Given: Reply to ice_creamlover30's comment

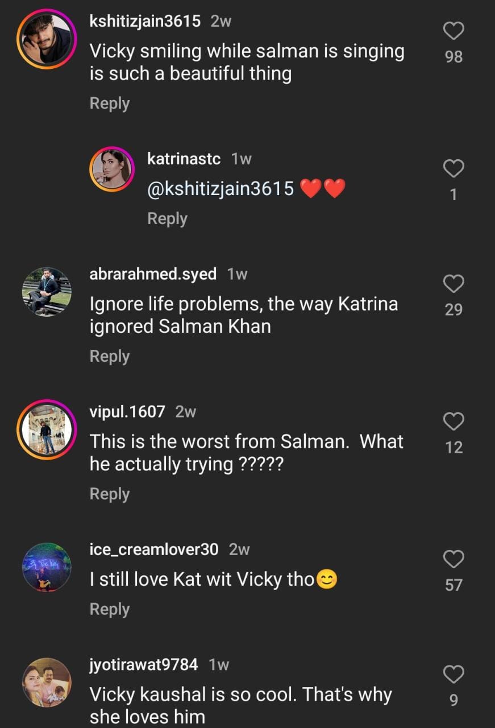Looking at the screenshot, I should [110, 609].
